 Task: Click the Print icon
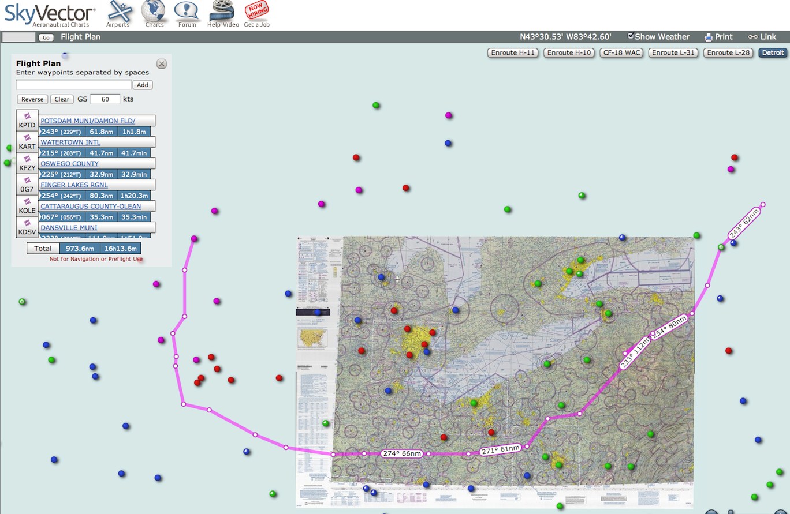point(709,37)
